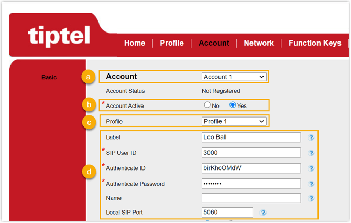Open help icon for Authenticate ID
351x223 pixels.
[311, 168]
